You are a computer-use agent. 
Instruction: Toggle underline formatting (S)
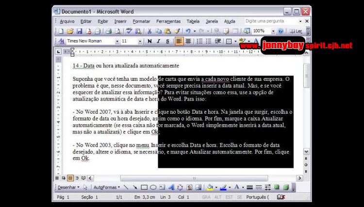(x=167, y=41)
